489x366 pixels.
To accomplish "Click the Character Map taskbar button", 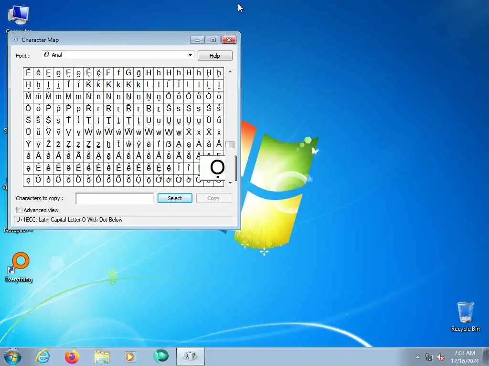I will point(191,356).
